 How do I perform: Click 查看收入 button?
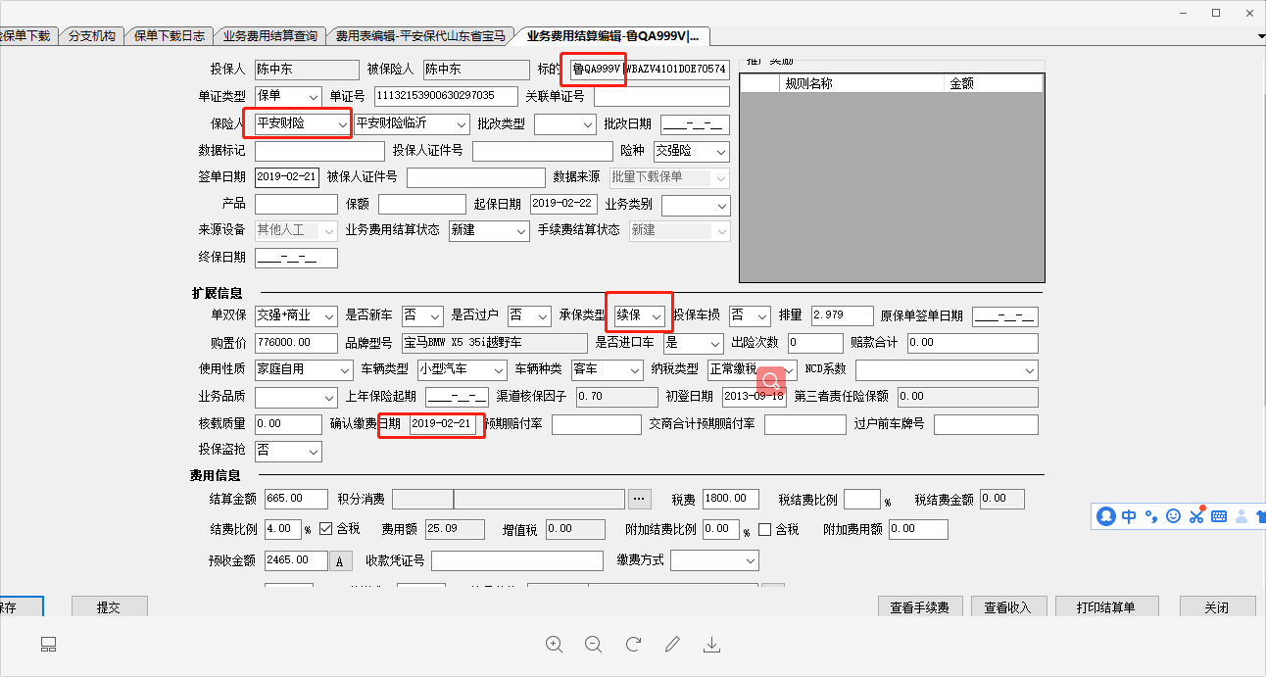1008,606
